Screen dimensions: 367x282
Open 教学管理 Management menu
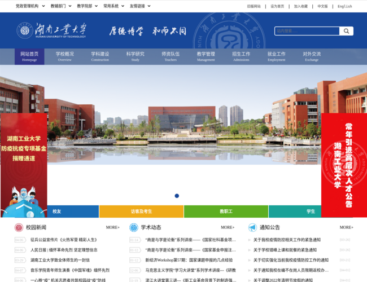[206, 56]
